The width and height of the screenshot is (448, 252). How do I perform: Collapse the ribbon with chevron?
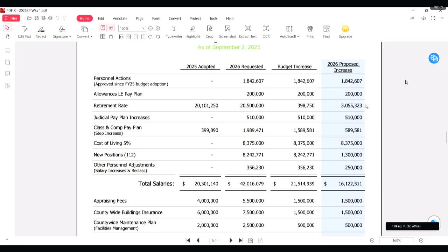pyautogui.click(x=442, y=18)
